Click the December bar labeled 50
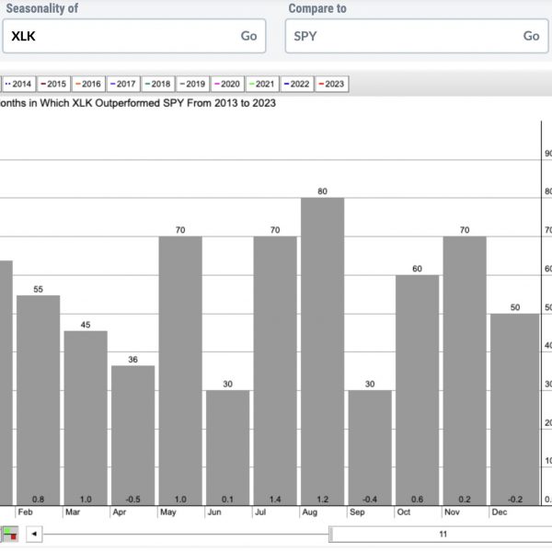 (514, 409)
